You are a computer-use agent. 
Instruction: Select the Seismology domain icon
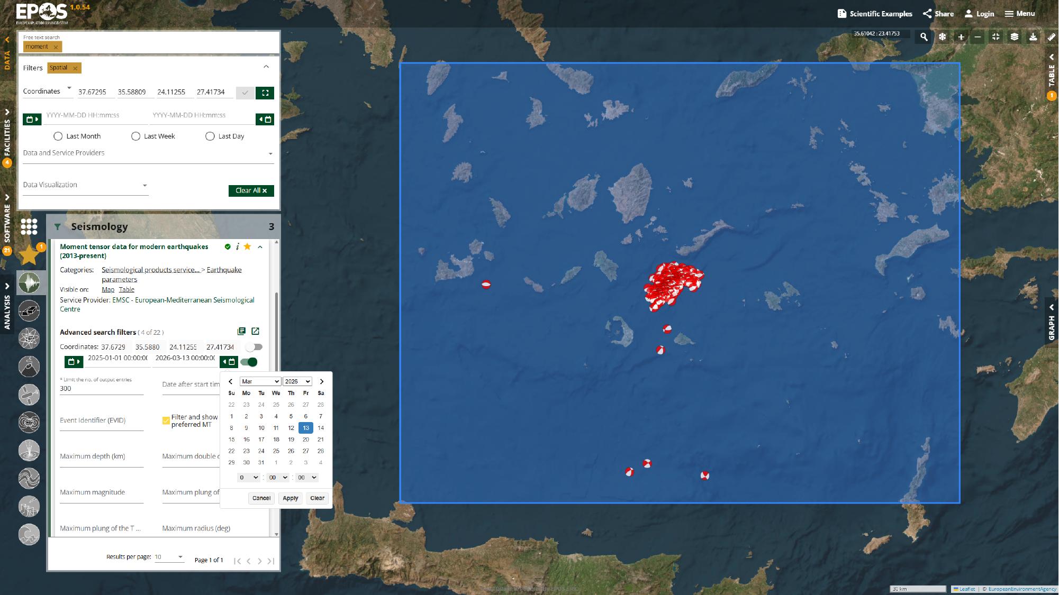[29, 283]
